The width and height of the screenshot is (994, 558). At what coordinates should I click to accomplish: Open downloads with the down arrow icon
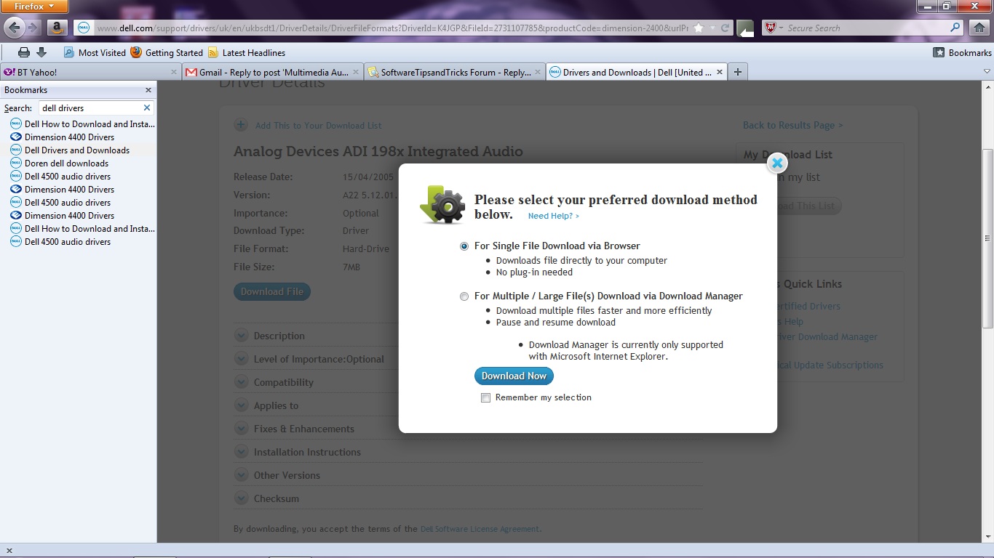(x=41, y=52)
